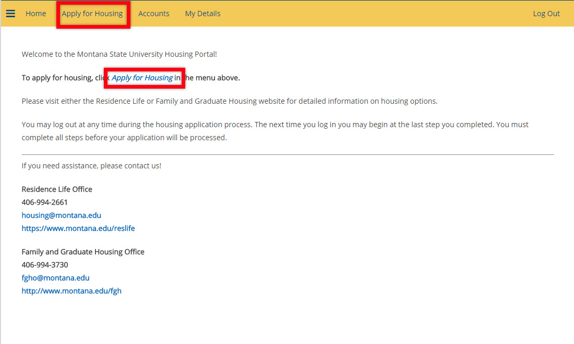The width and height of the screenshot is (574, 344).
Task: Click the Residence Life Office phone 406-994-2661
Action: tap(45, 202)
